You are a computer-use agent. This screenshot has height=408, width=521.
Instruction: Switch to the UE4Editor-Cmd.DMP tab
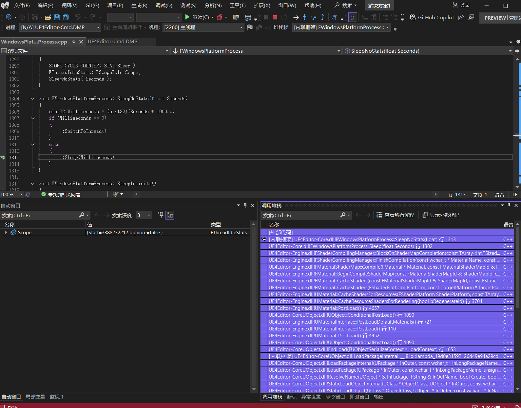point(113,42)
